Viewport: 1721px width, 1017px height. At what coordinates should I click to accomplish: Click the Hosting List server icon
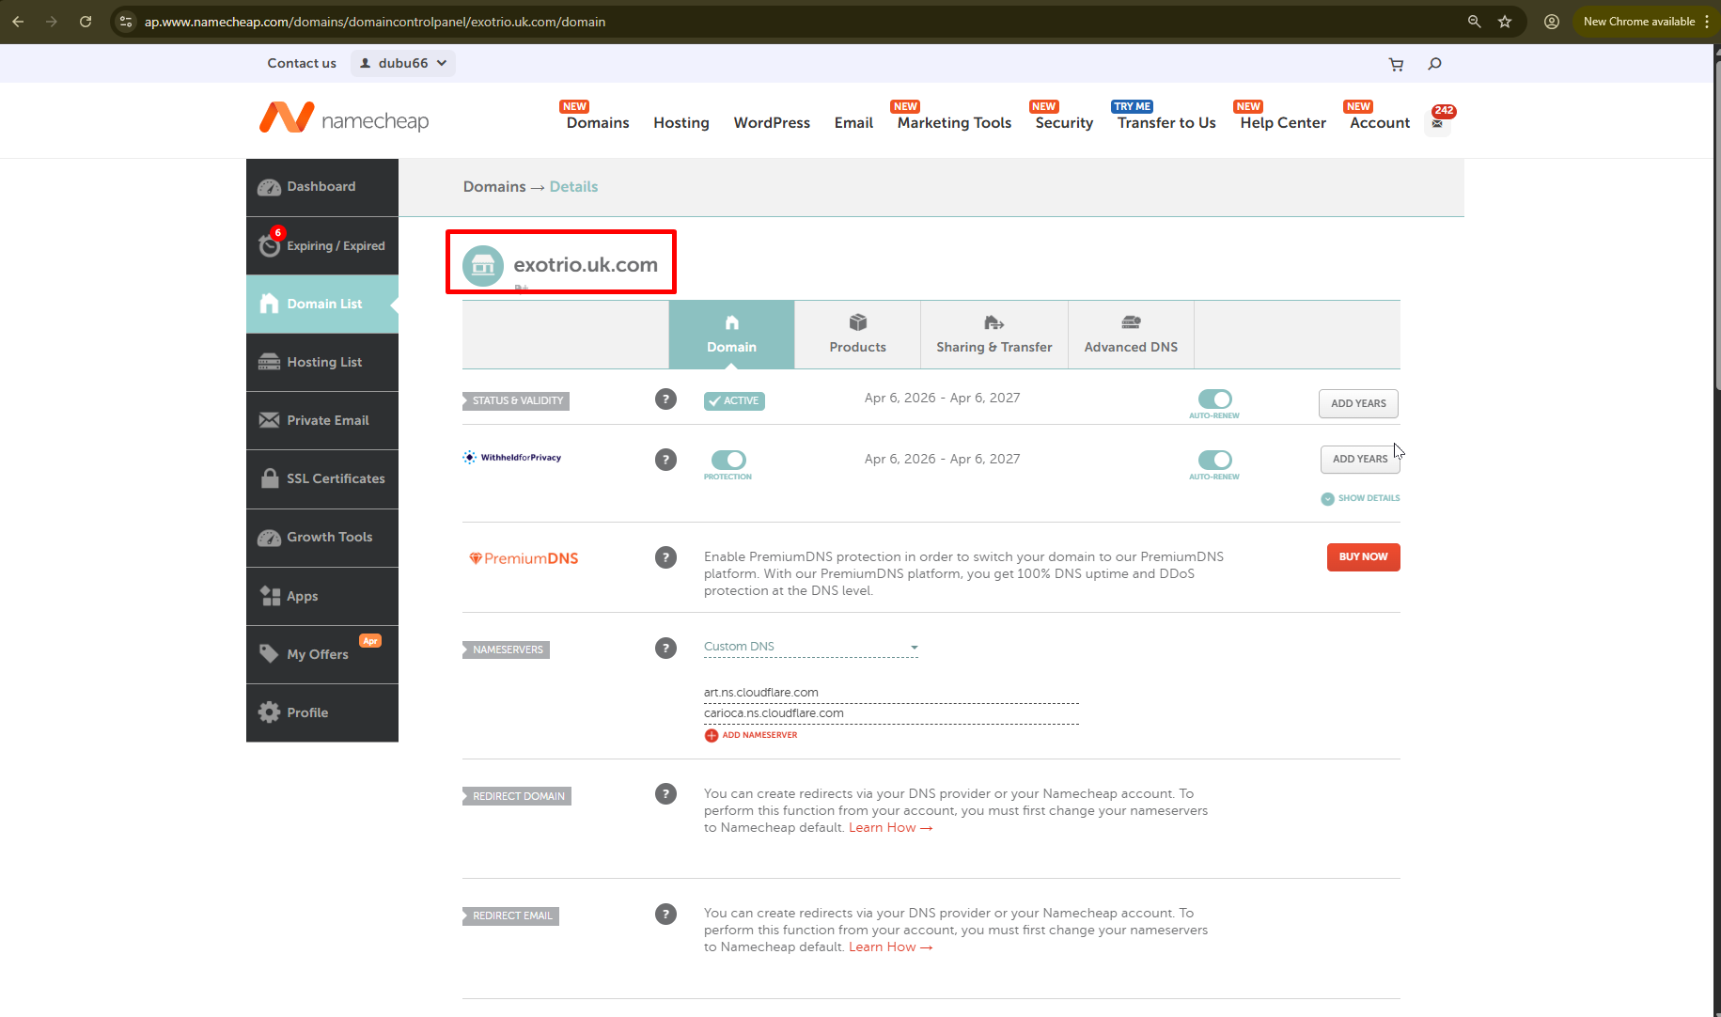tap(269, 362)
